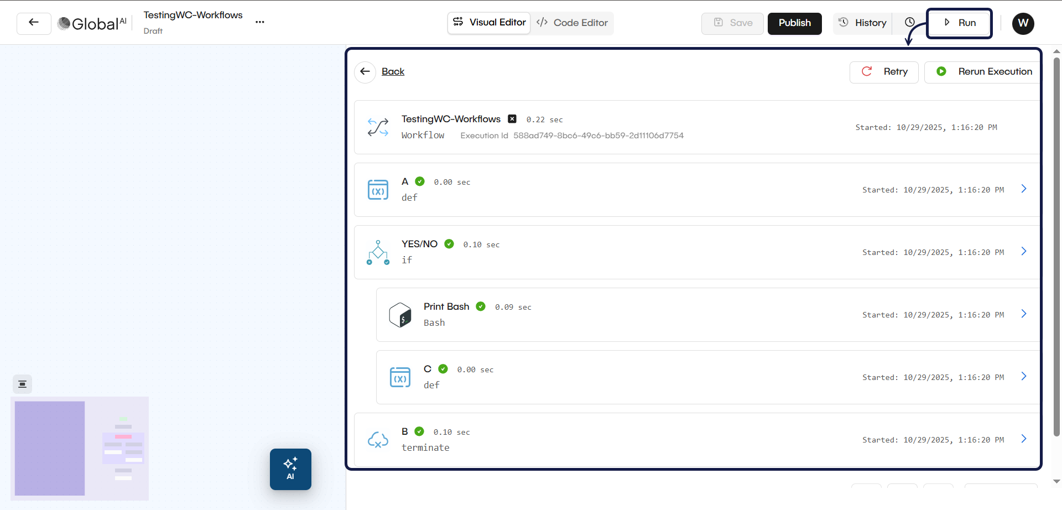Switch to the Code Editor tab

pos(572,23)
